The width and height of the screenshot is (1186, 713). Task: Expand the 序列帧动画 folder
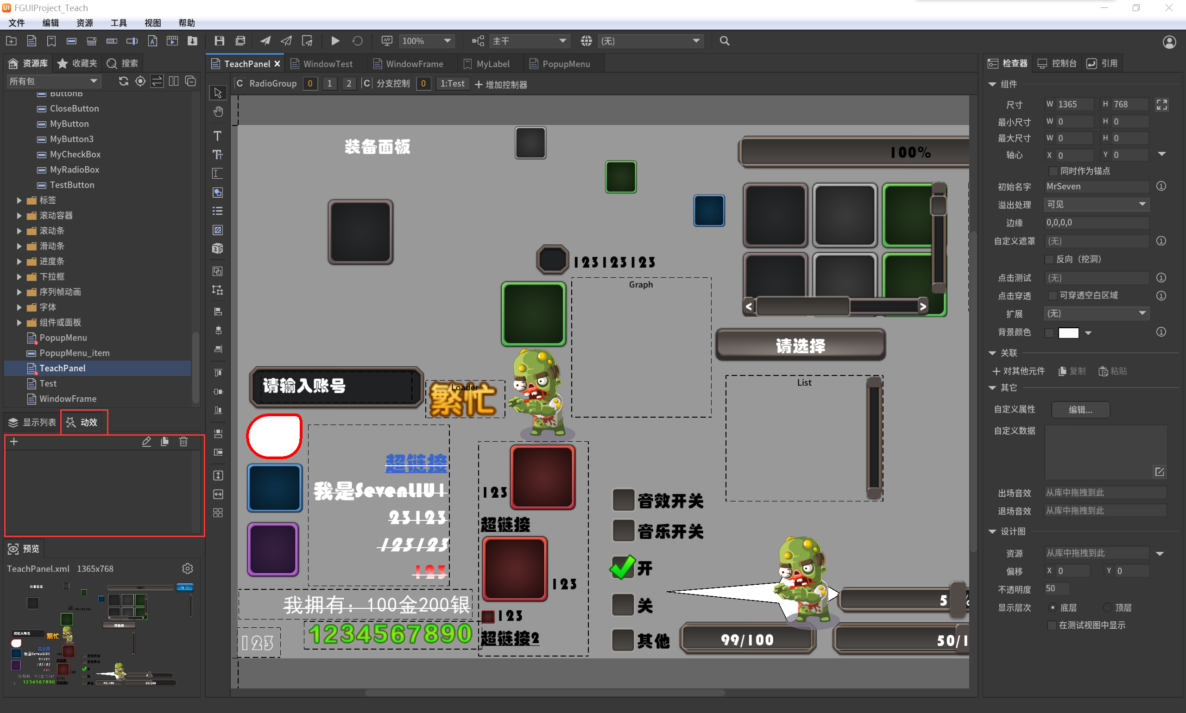19,292
